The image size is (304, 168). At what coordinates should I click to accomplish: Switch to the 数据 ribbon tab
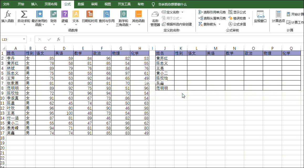pos(81,4)
